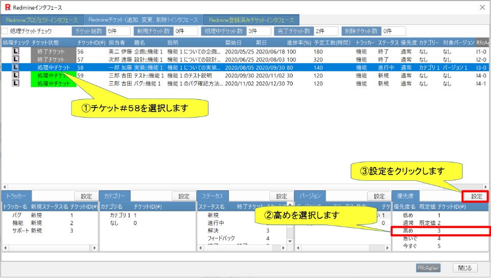Sort by チケットID(#) column header
Image resolution: width=491 pixels, height=278 pixels.
[91, 43]
